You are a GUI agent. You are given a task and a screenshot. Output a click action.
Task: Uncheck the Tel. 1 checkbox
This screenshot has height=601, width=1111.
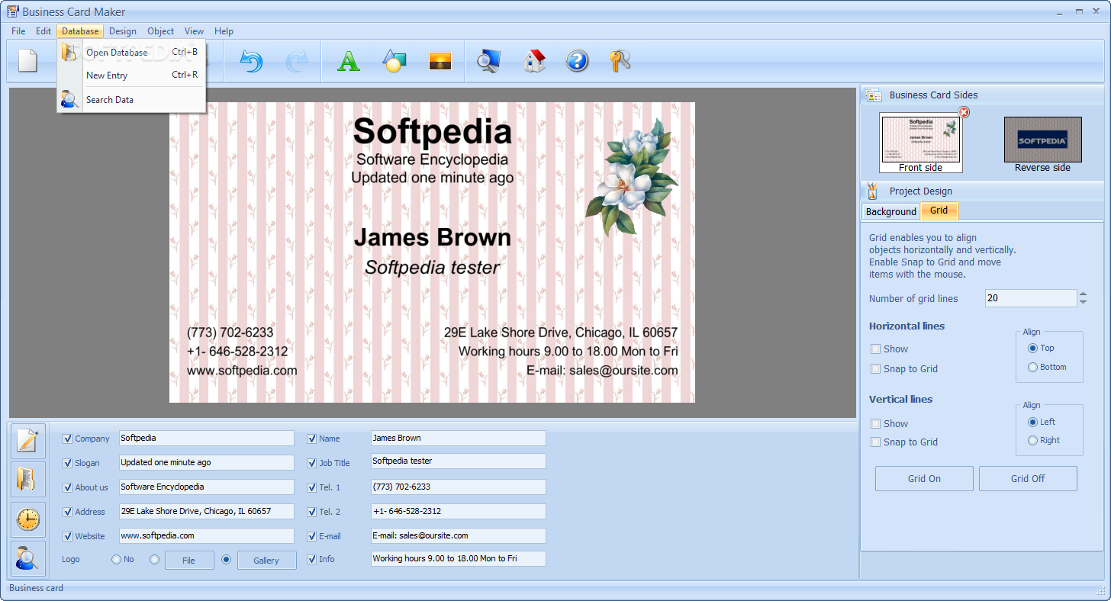tap(312, 487)
